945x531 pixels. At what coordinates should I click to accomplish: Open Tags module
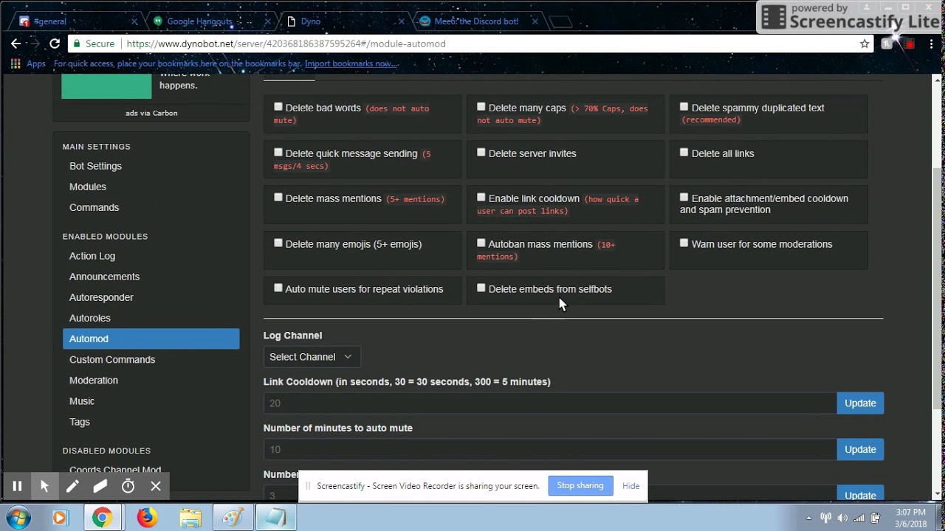80,422
